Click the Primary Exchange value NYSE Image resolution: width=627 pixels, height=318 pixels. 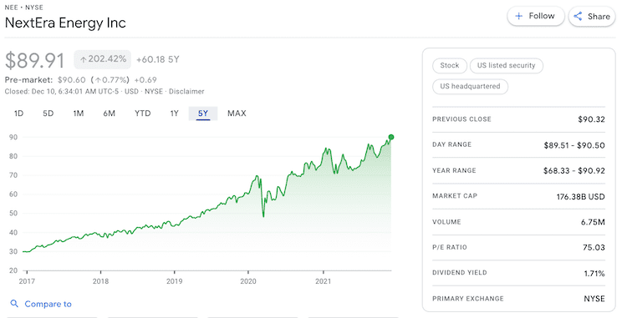tap(594, 299)
